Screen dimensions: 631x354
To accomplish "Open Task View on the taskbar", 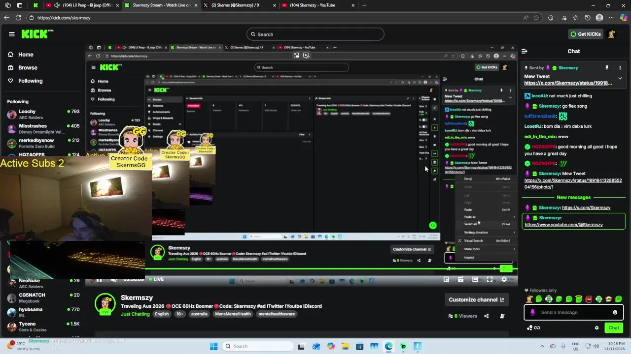I will point(301,346).
